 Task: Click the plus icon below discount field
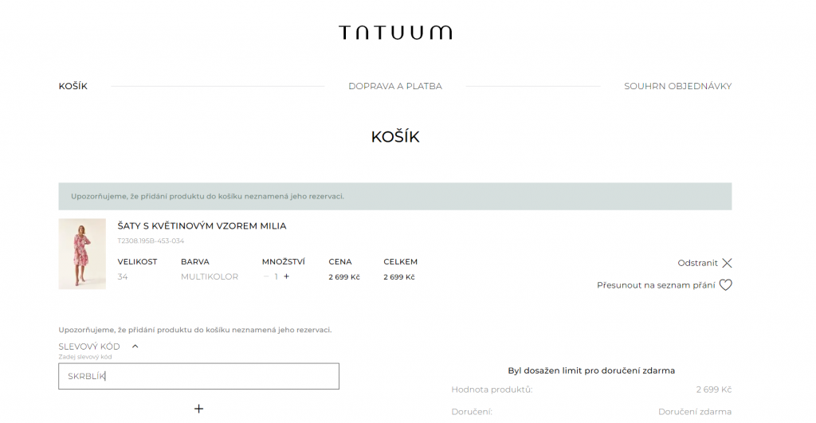pos(198,409)
